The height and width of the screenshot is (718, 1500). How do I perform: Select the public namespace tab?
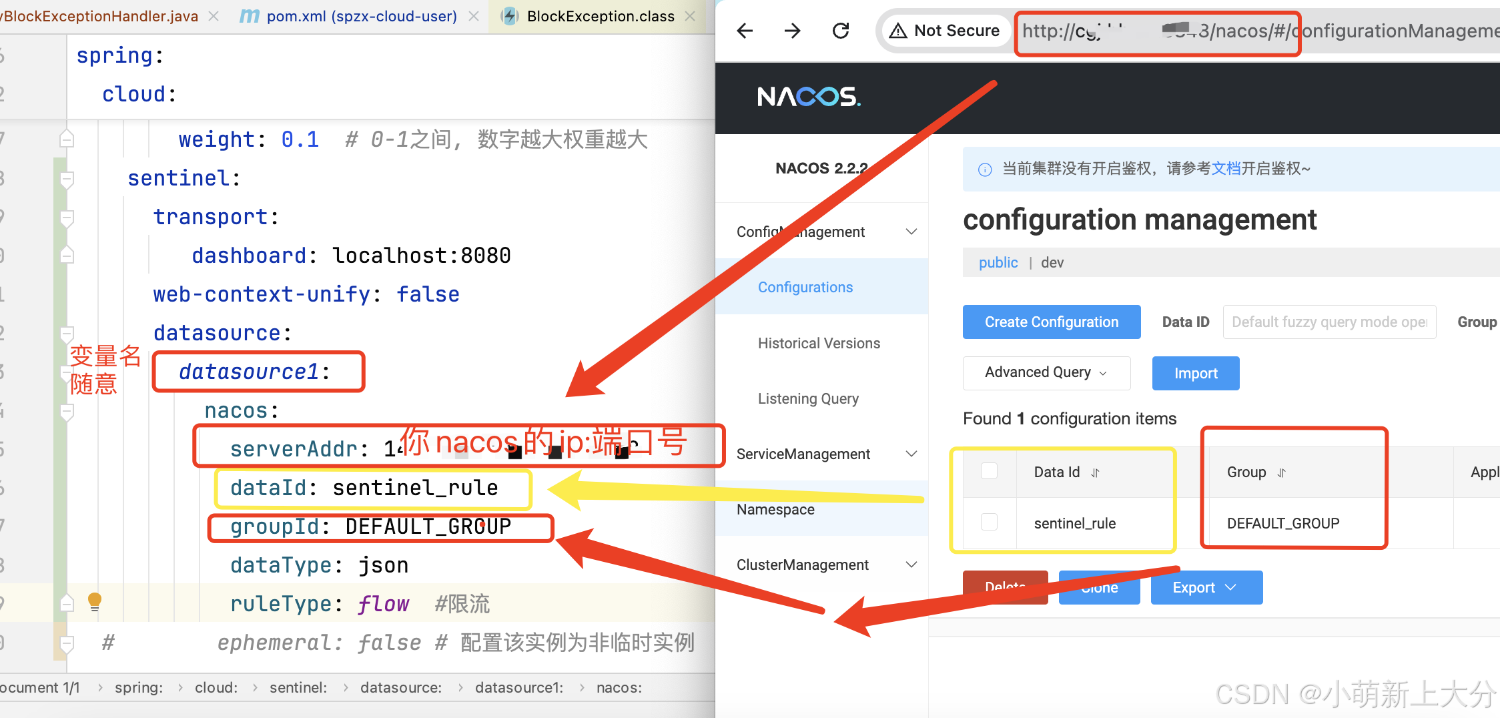pos(998,262)
